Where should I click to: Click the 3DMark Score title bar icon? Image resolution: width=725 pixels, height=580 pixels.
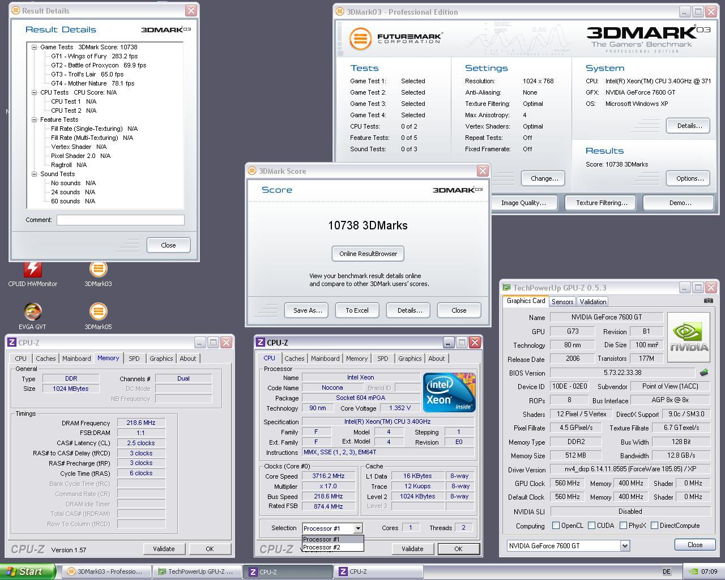(x=252, y=171)
